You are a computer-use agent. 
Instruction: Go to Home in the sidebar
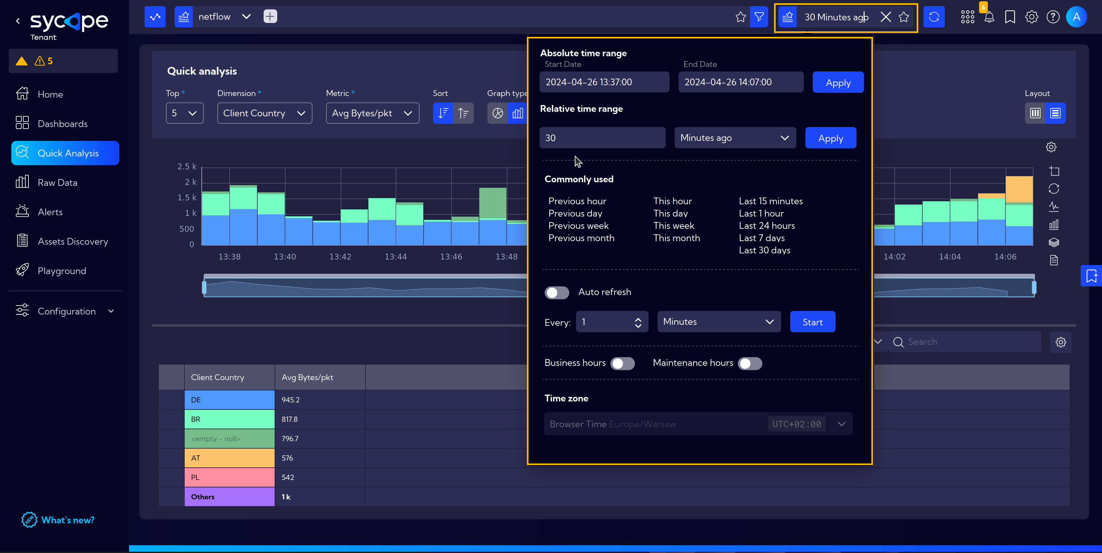(65, 94)
